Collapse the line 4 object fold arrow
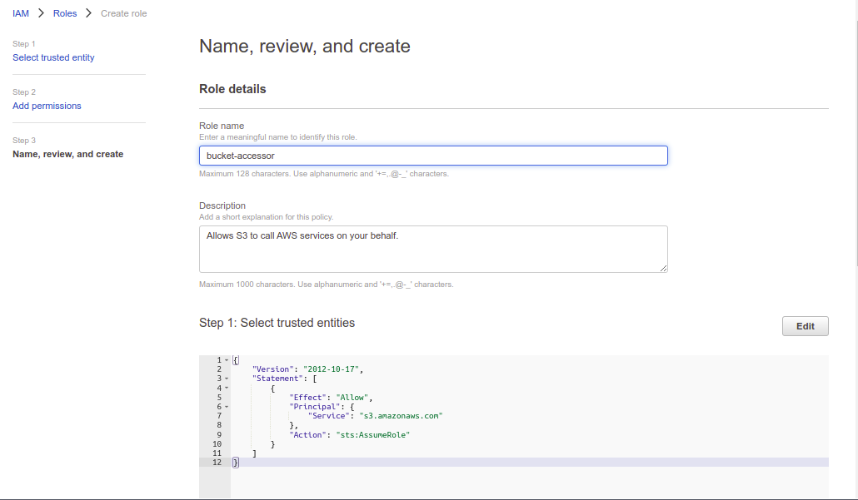The image size is (858, 500). [x=226, y=389]
